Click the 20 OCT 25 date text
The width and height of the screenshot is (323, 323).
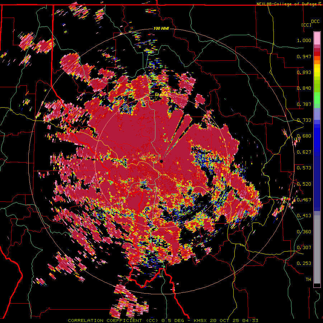coord(225,320)
